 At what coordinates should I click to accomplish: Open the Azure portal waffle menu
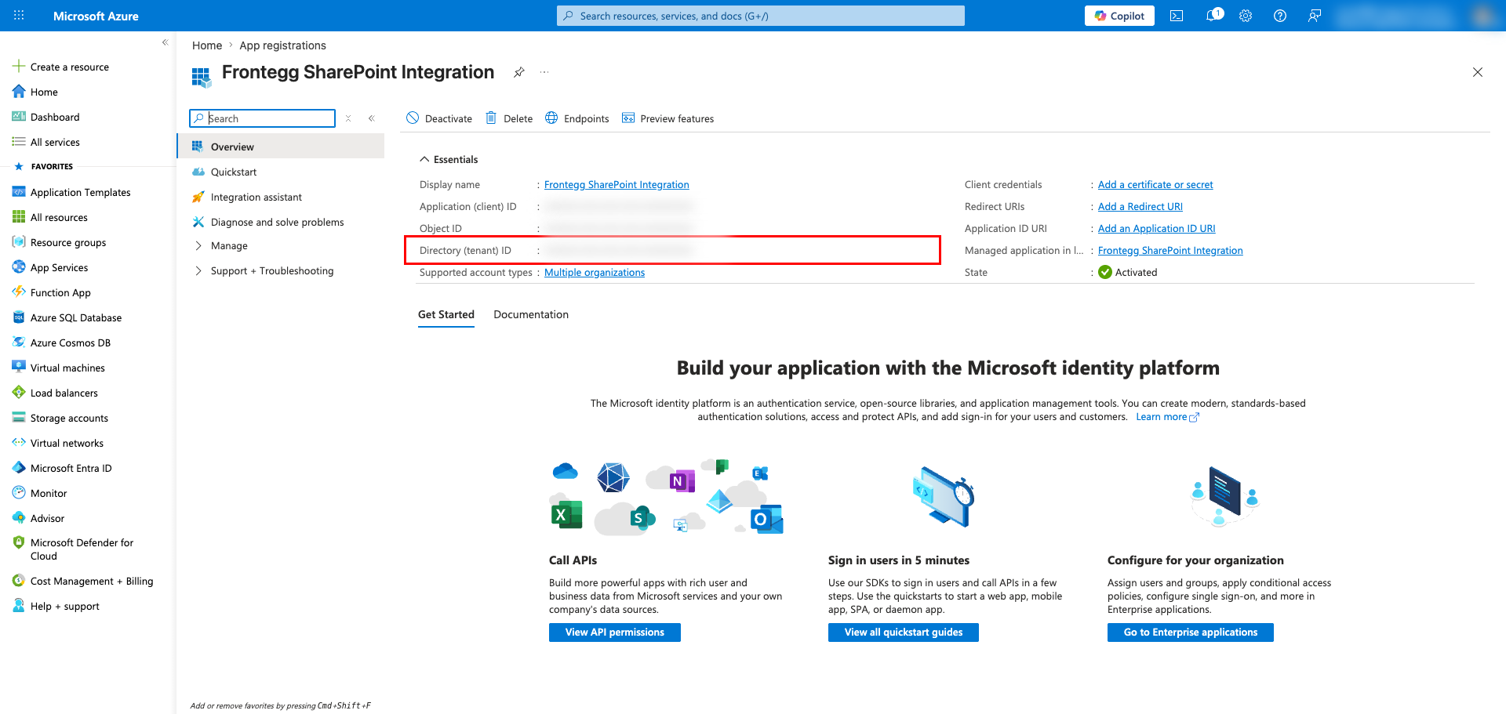pyautogui.click(x=19, y=16)
